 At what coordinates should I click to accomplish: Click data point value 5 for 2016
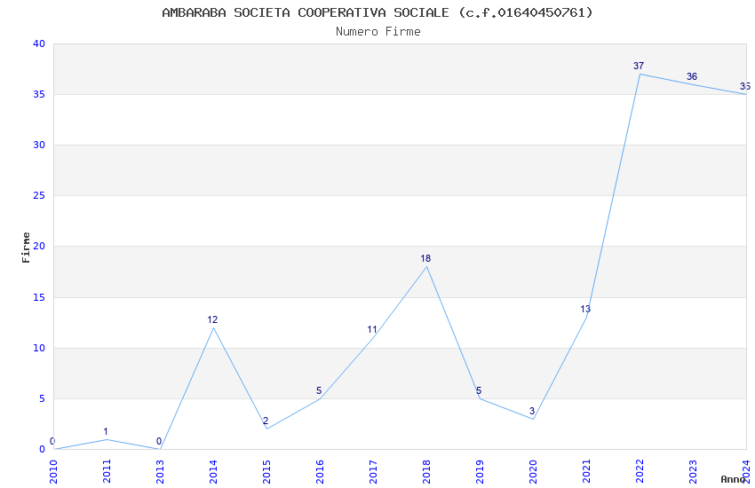[x=319, y=391]
